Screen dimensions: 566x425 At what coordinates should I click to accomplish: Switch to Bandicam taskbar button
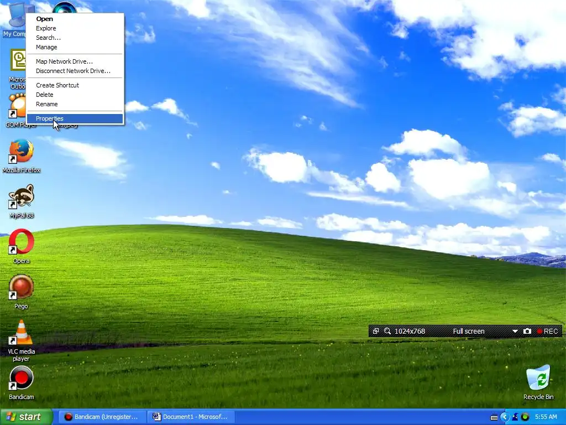[x=102, y=417]
